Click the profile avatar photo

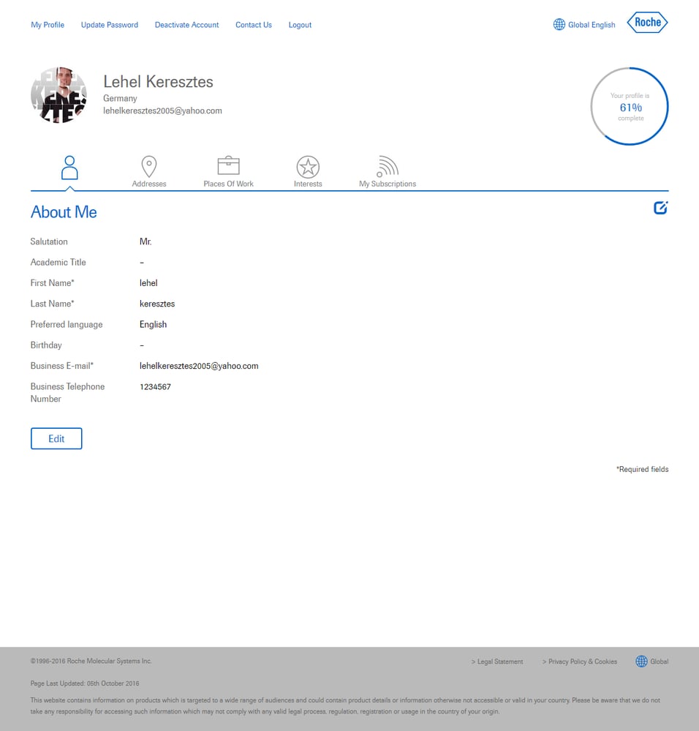coord(58,95)
